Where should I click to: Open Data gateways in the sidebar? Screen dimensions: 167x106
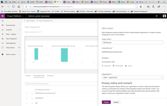point(11,43)
